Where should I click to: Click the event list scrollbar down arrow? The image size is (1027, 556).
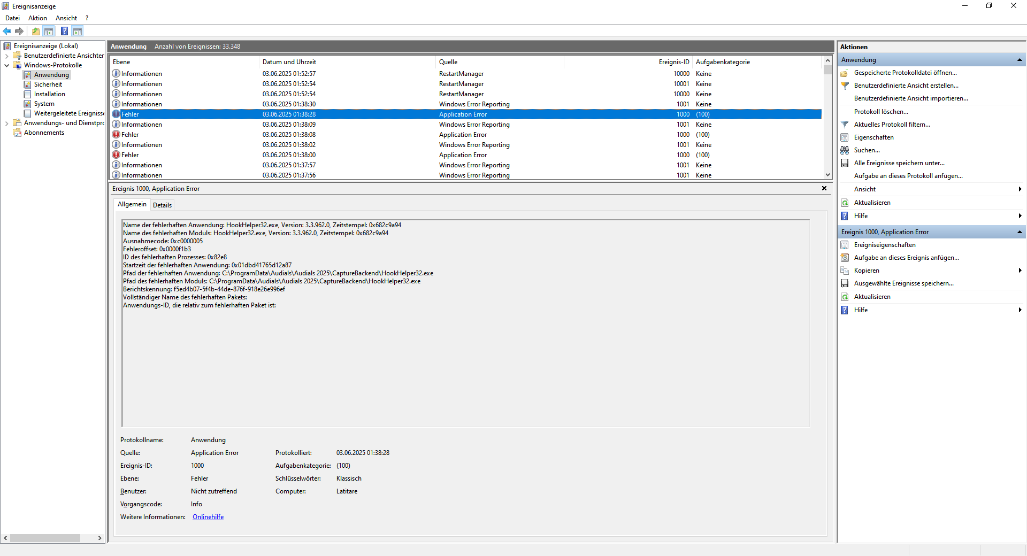pyautogui.click(x=827, y=174)
